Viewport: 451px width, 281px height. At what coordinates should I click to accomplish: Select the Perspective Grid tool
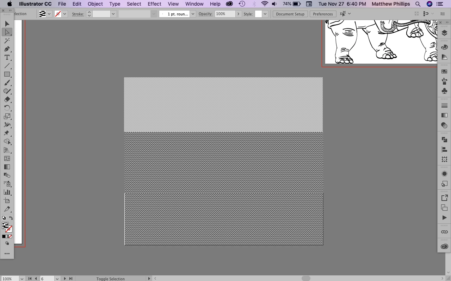(7, 150)
